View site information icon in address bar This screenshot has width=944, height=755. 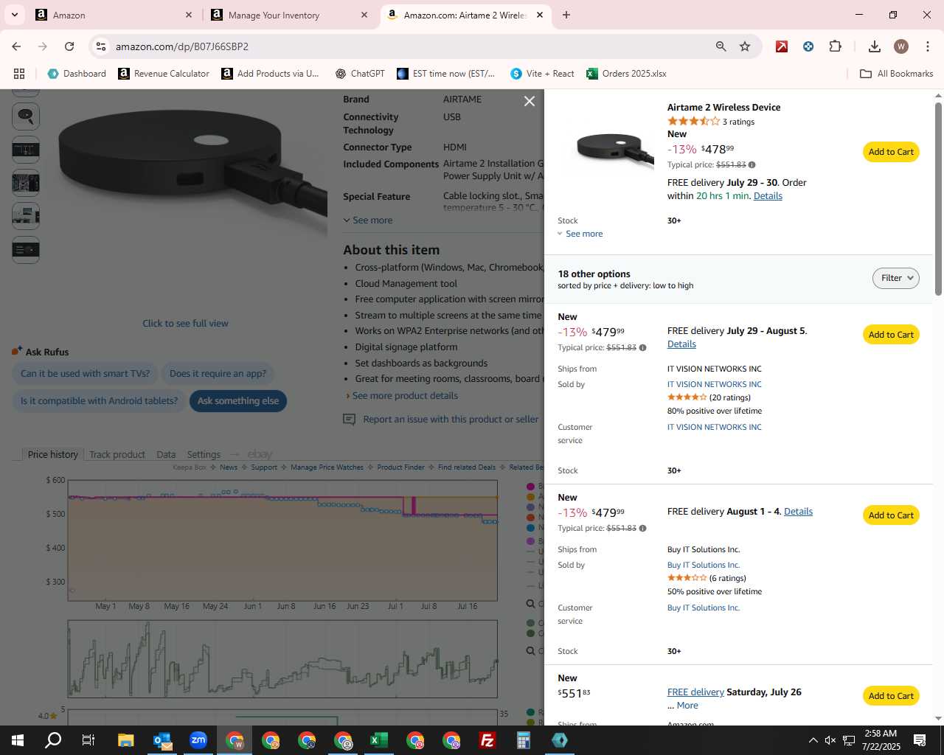(x=101, y=46)
